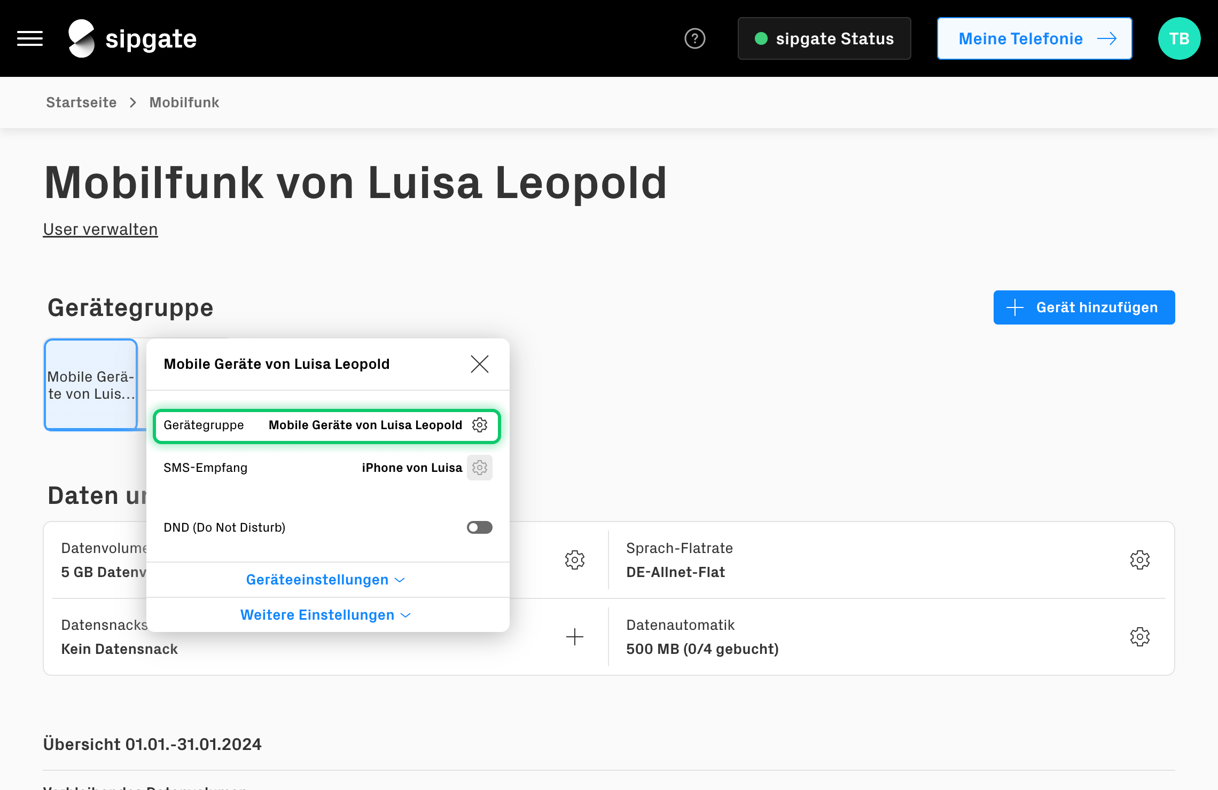Open SMS-Empfang settings gear
The width and height of the screenshot is (1218, 790).
480,468
